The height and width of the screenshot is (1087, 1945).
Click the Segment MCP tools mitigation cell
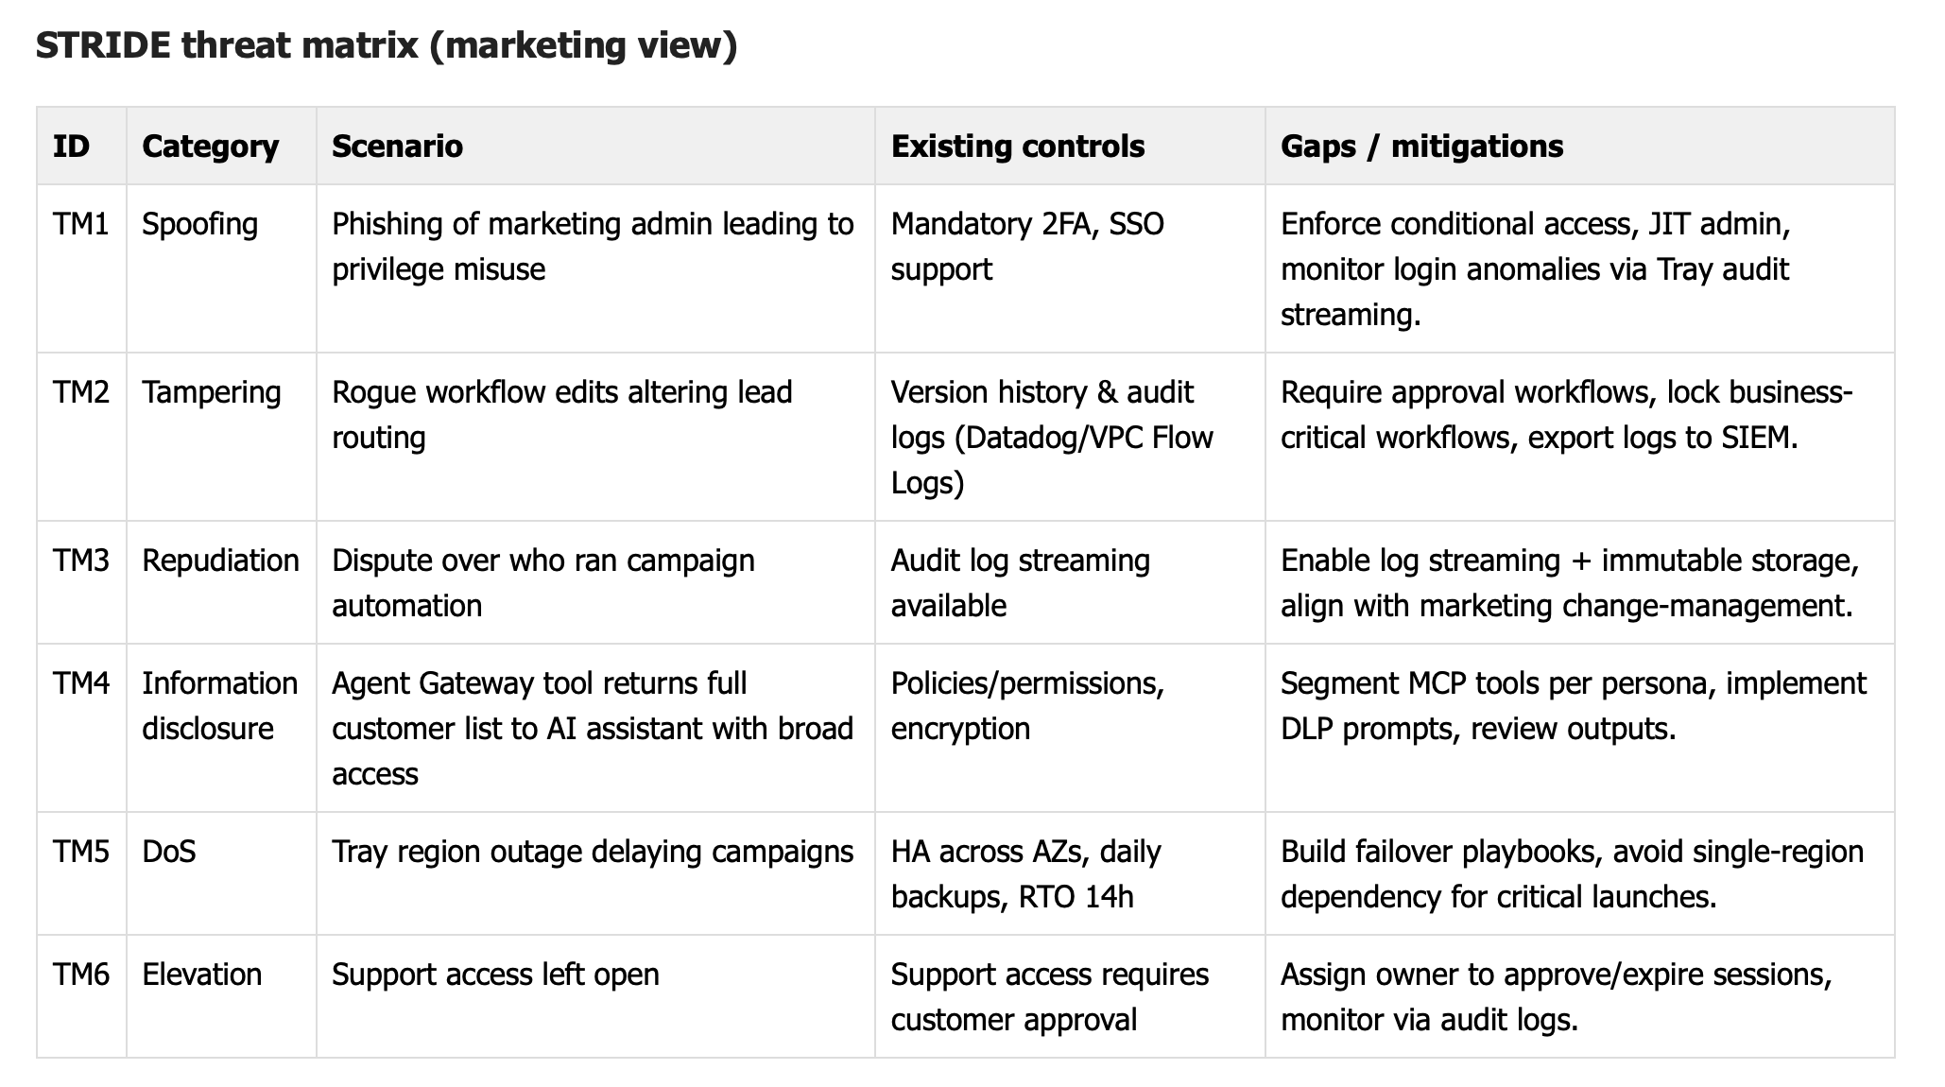click(1573, 706)
